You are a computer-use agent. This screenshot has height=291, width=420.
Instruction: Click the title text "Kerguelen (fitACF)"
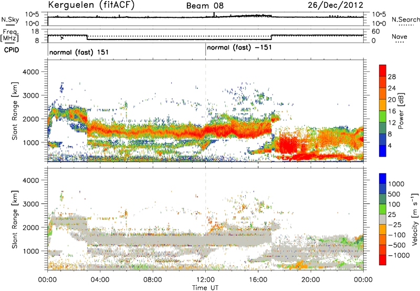click(x=91, y=5)
